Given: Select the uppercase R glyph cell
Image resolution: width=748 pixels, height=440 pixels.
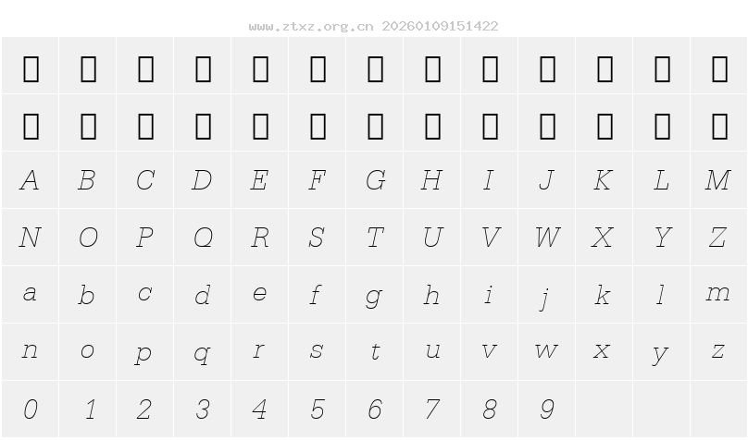Looking at the screenshot, I should pyautogui.click(x=260, y=238).
